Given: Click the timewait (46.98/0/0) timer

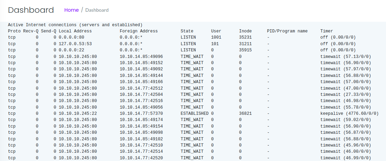Looking at the screenshot, I should coord(346,101).
